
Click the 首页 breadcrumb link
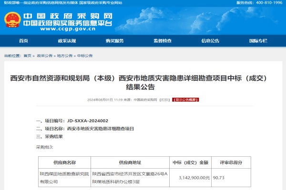click(28, 56)
